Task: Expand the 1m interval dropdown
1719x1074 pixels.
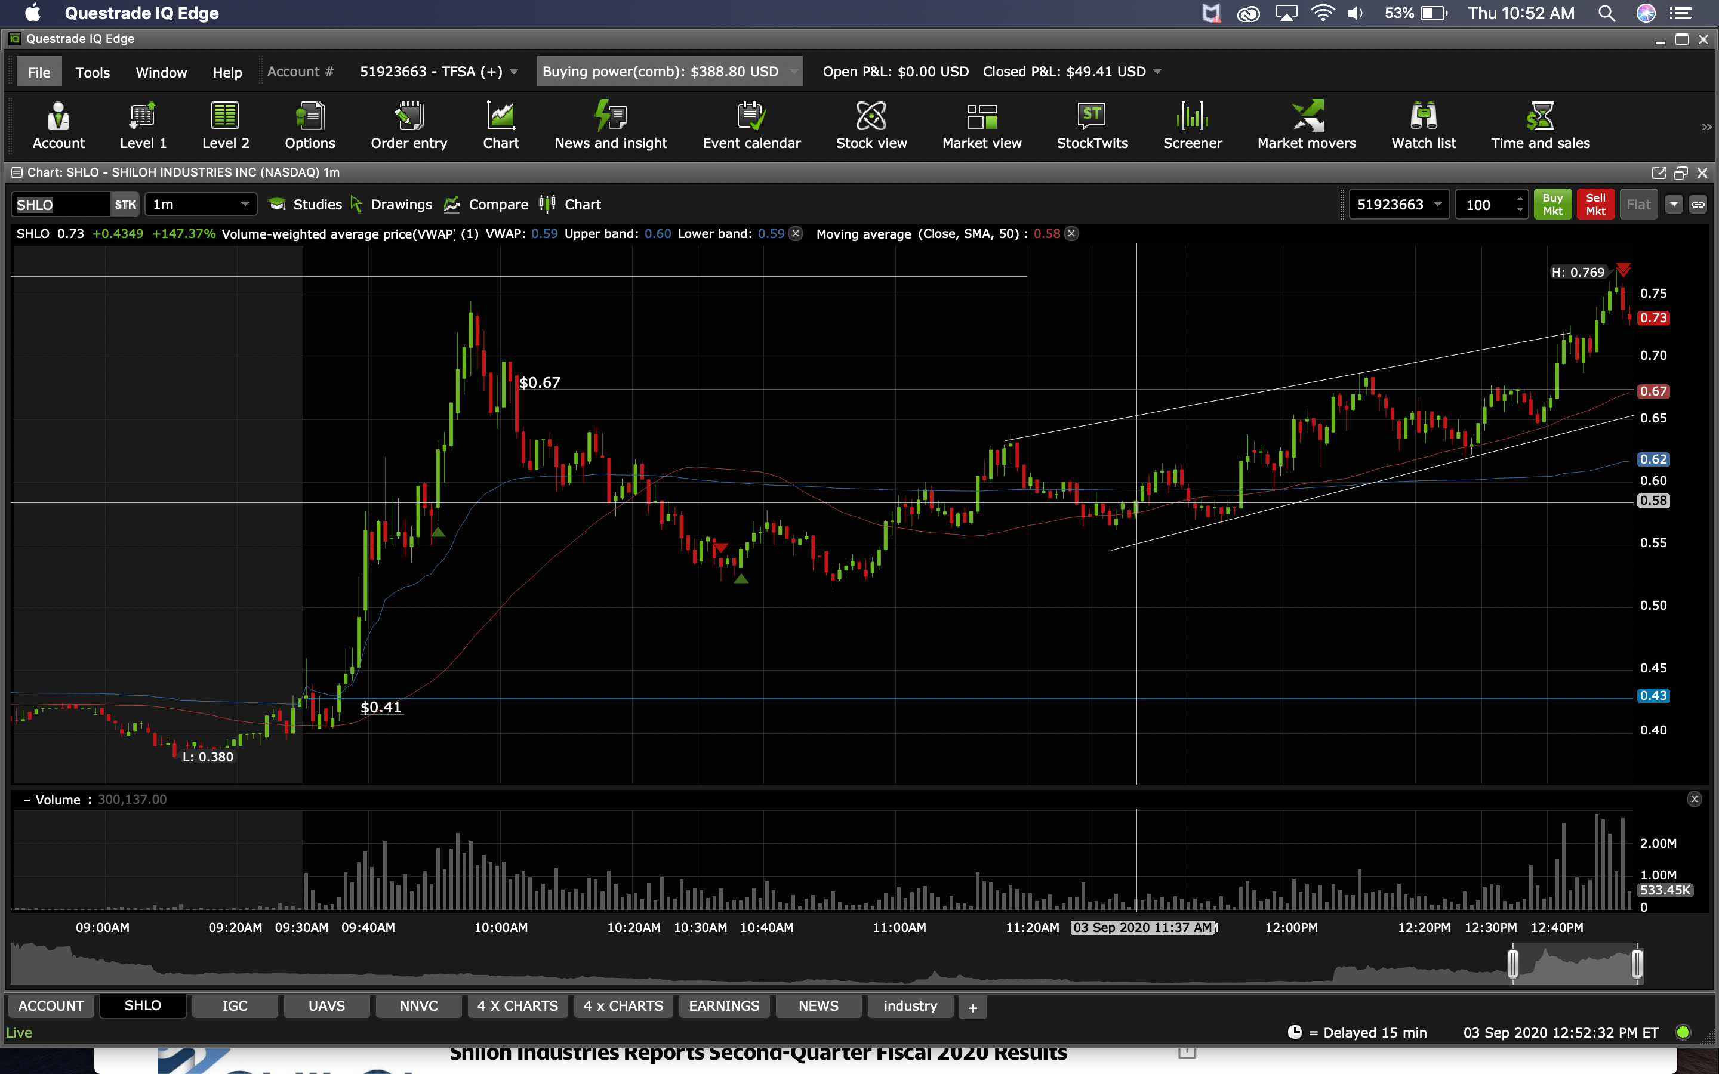Action: click(244, 205)
